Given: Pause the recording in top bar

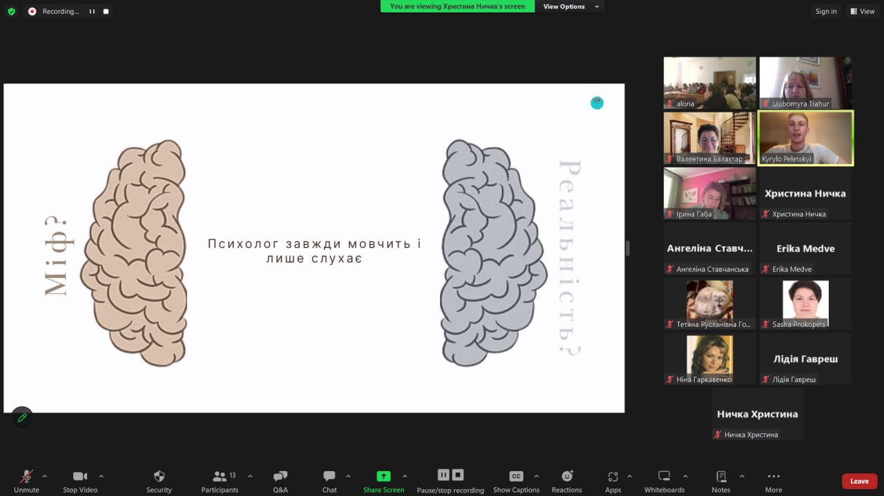Looking at the screenshot, I should [92, 12].
